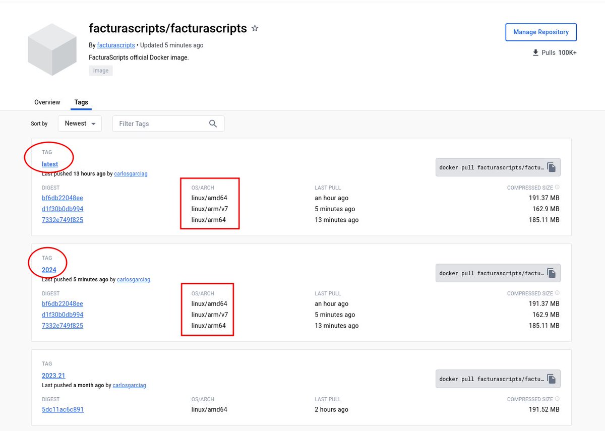
Task: Click linux/arm64 in the 2024 tag card
Action: click(209, 326)
